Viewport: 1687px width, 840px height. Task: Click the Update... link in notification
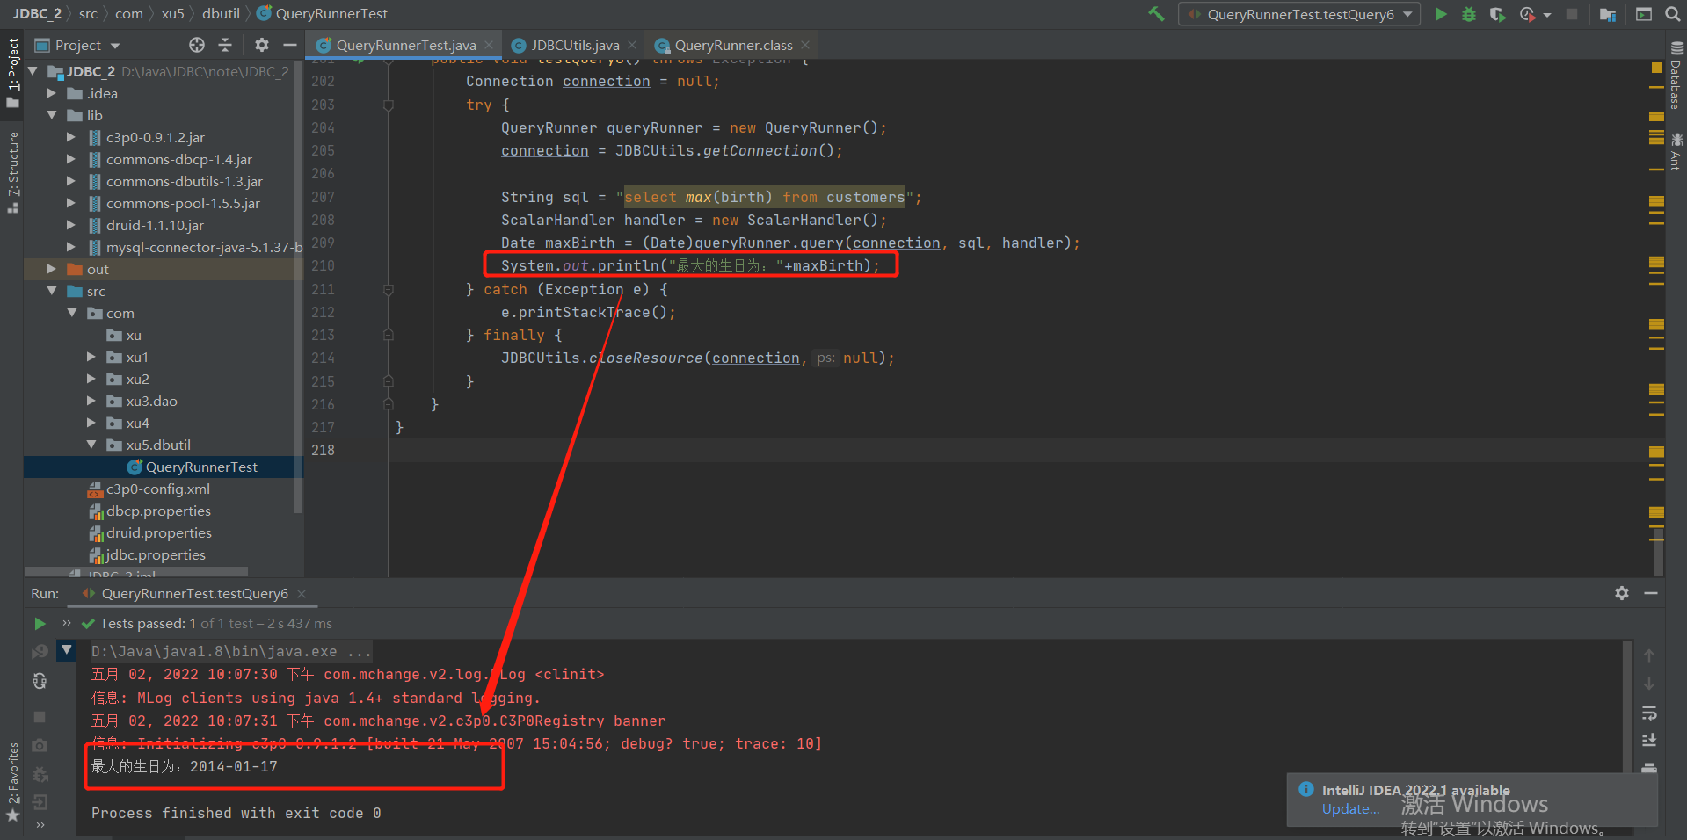[1350, 809]
